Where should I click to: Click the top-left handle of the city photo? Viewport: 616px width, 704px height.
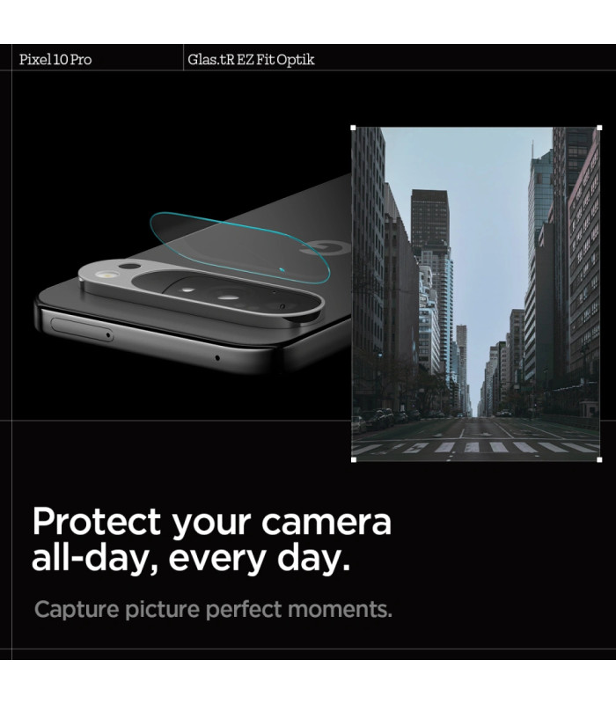click(x=354, y=128)
